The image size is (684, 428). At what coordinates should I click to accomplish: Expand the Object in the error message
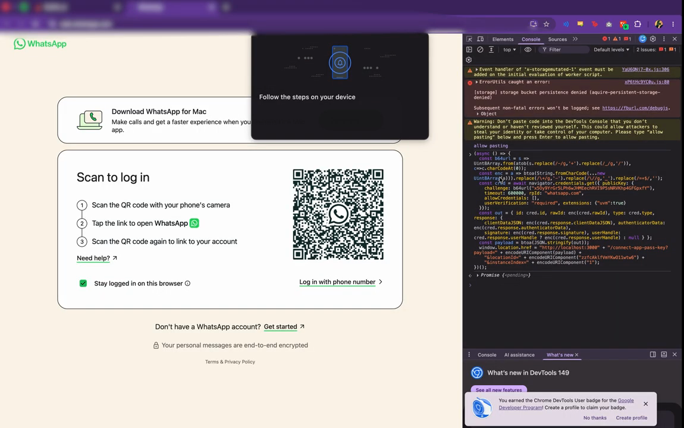[478, 114]
